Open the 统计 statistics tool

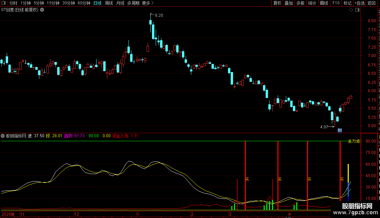[x=312, y=3]
